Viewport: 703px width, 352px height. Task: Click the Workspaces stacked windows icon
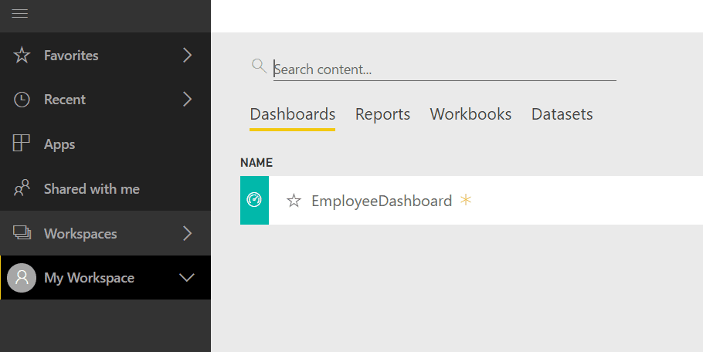pyautogui.click(x=22, y=233)
